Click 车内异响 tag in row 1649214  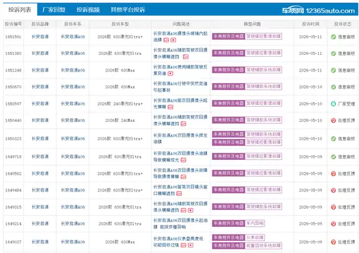click(x=255, y=223)
